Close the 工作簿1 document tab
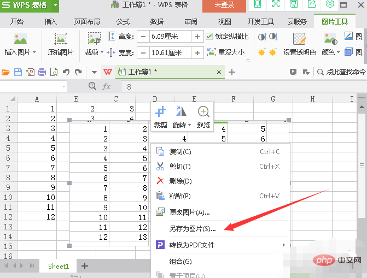 click(x=219, y=72)
